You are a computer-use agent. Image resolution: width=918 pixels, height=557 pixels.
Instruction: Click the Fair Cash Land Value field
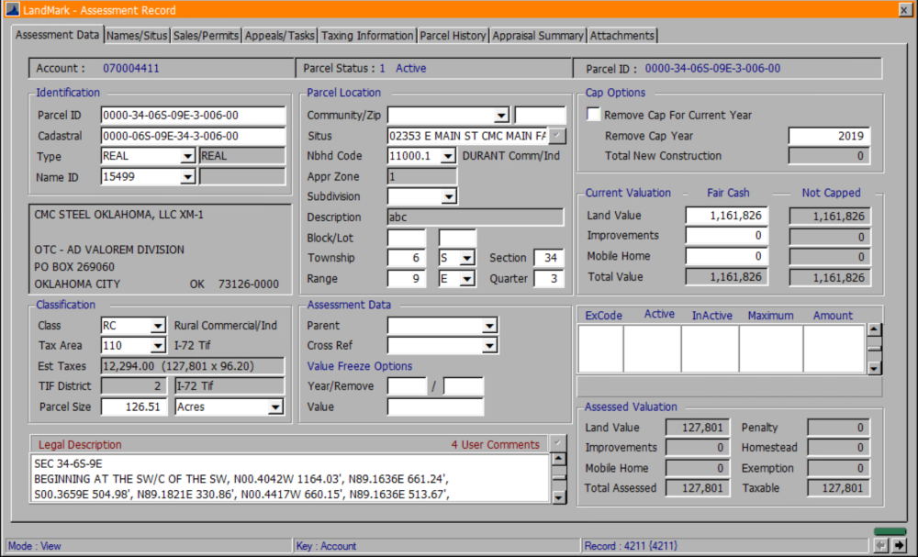point(726,216)
